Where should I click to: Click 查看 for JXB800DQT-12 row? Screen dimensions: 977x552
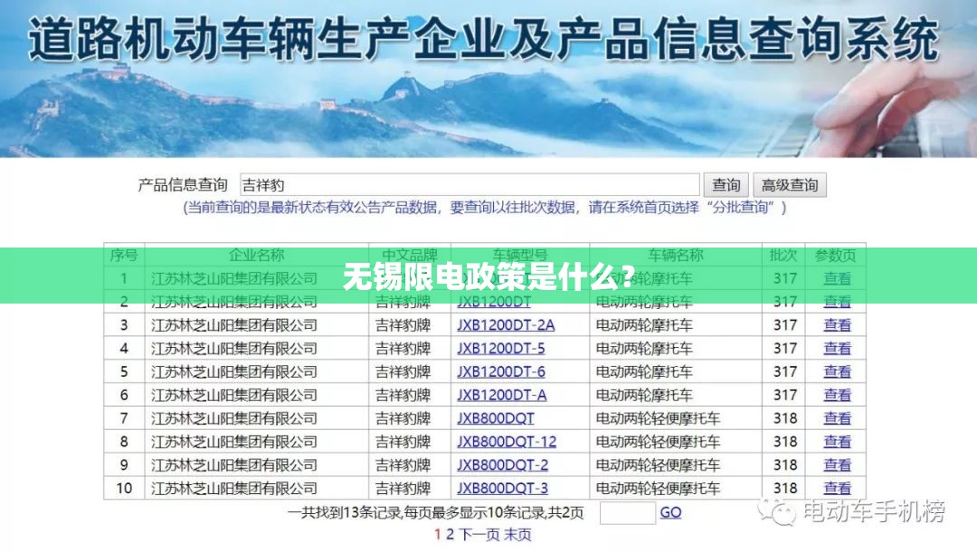coord(837,442)
